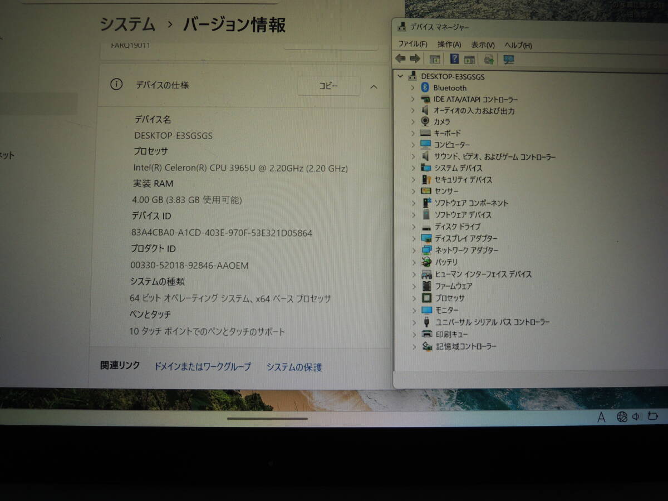Screen dimensions: 668x501
Task: Select the カメラ webcam icon
Action: pyautogui.click(x=425, y=121)
